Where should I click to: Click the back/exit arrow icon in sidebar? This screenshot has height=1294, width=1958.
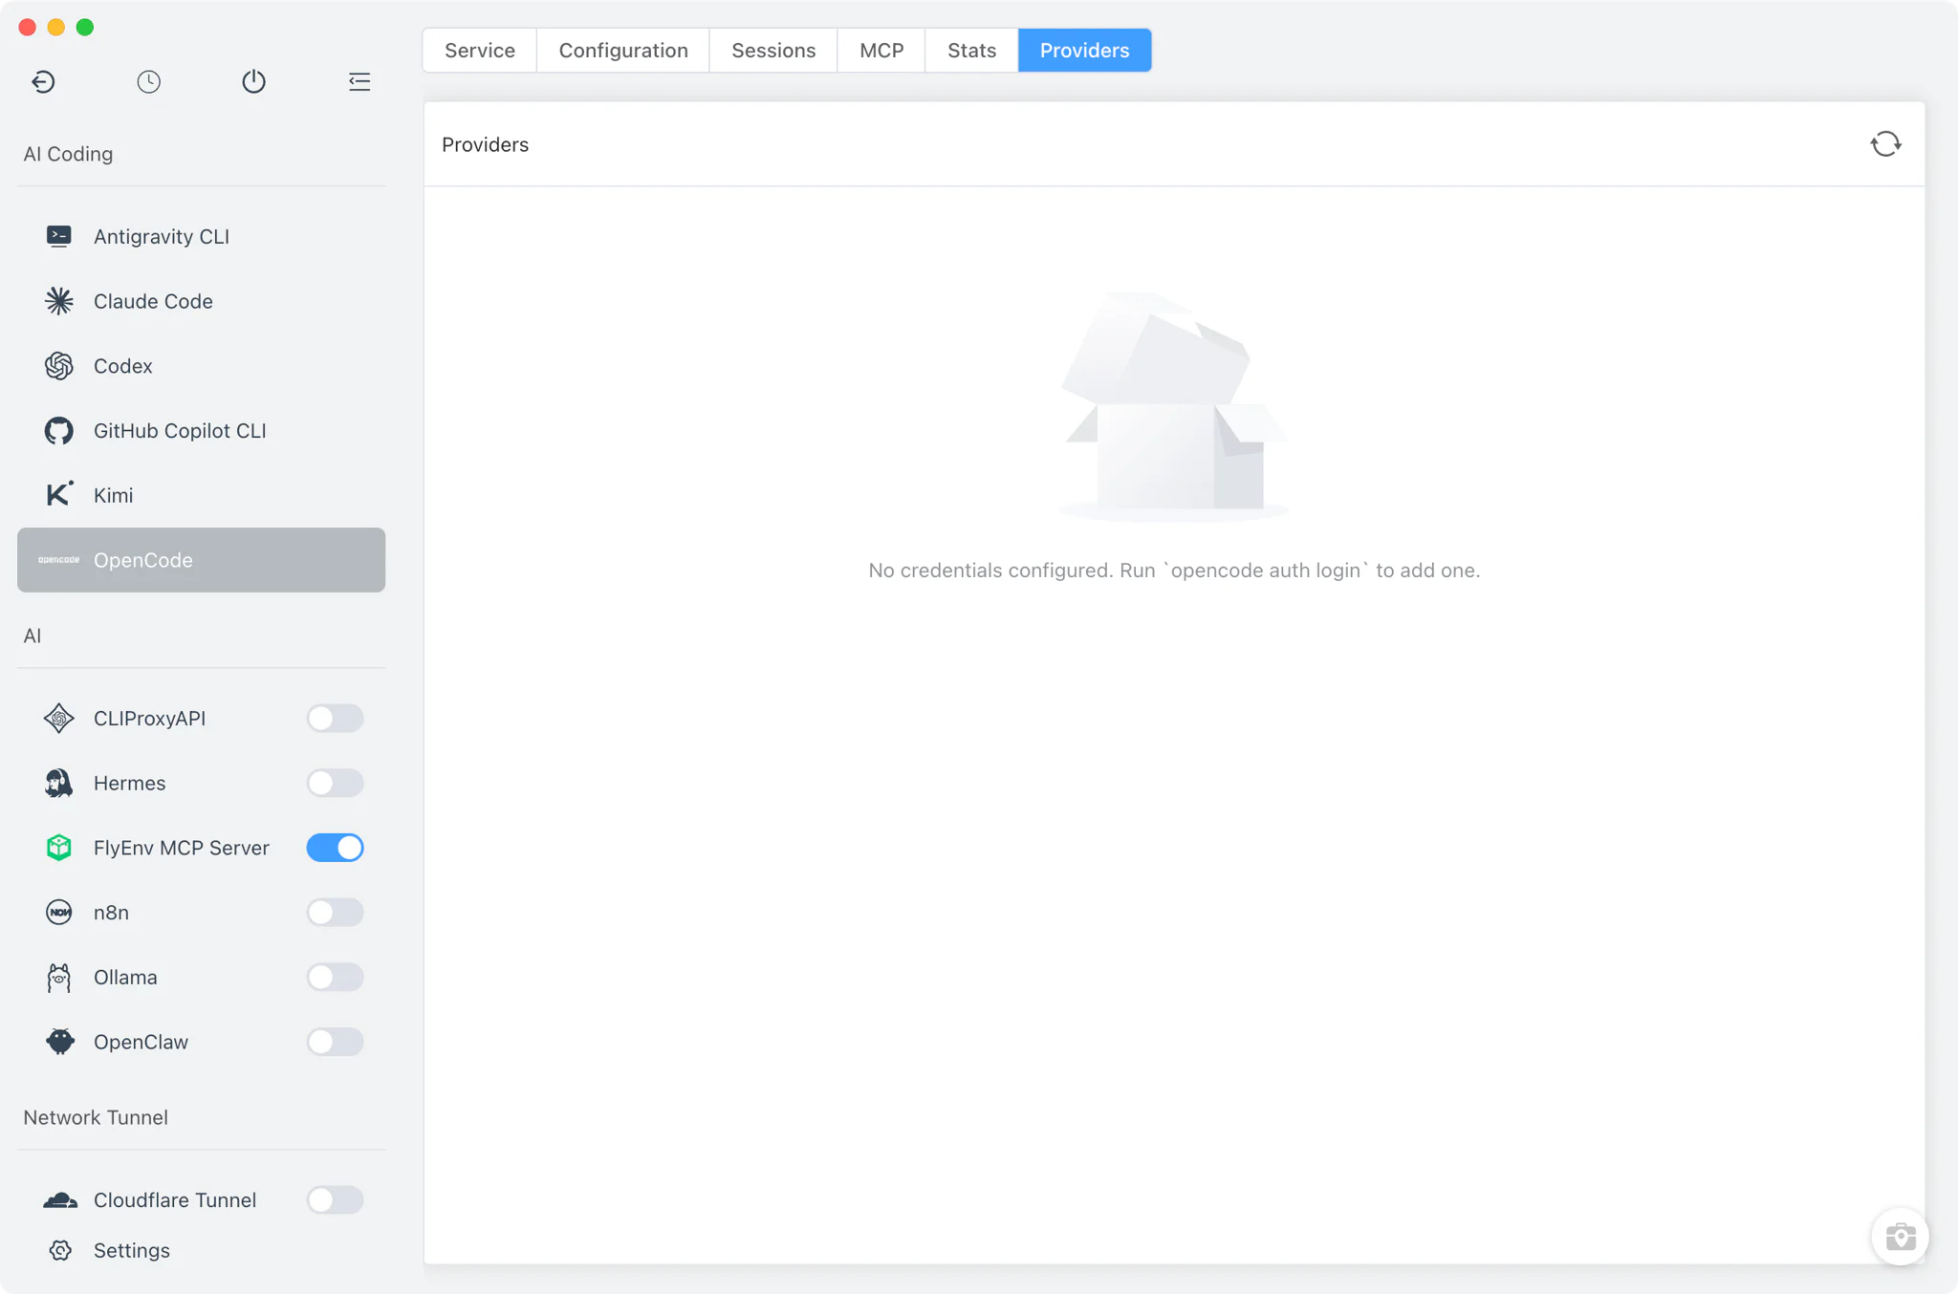(43, 81)
